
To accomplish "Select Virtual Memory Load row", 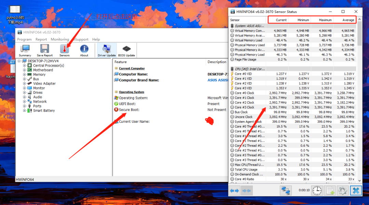I will pos(293,40).
